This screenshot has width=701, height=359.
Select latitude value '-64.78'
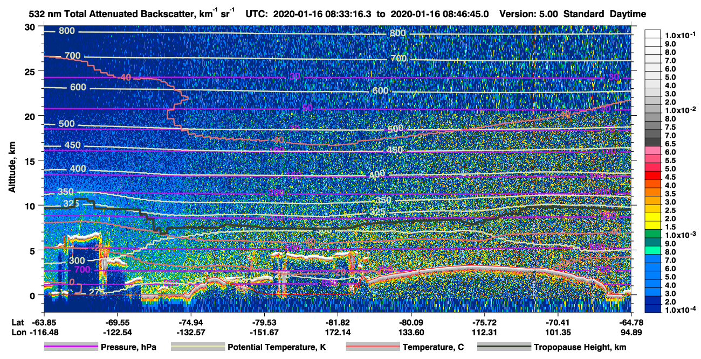click(x=631, y=322)
